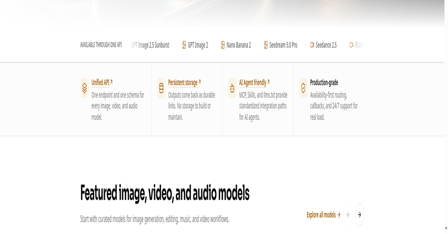Viewport: 448px width, 234px height.
Task: Go to previous featured models slide
Action: pos(348,215)
